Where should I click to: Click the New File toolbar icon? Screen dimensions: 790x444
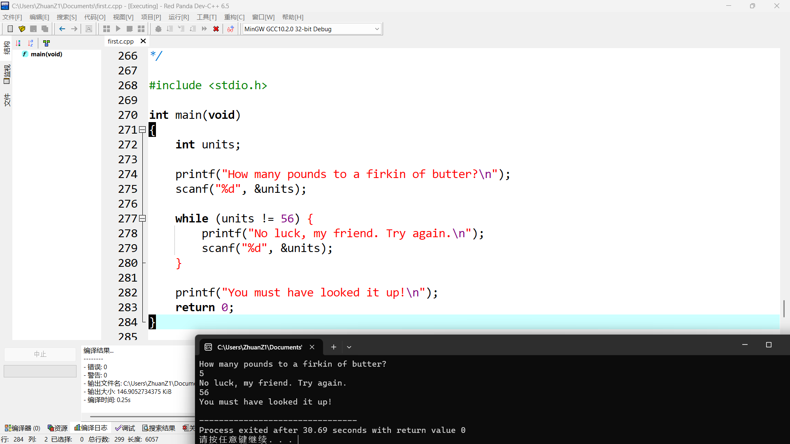click(x=10, y=29)
